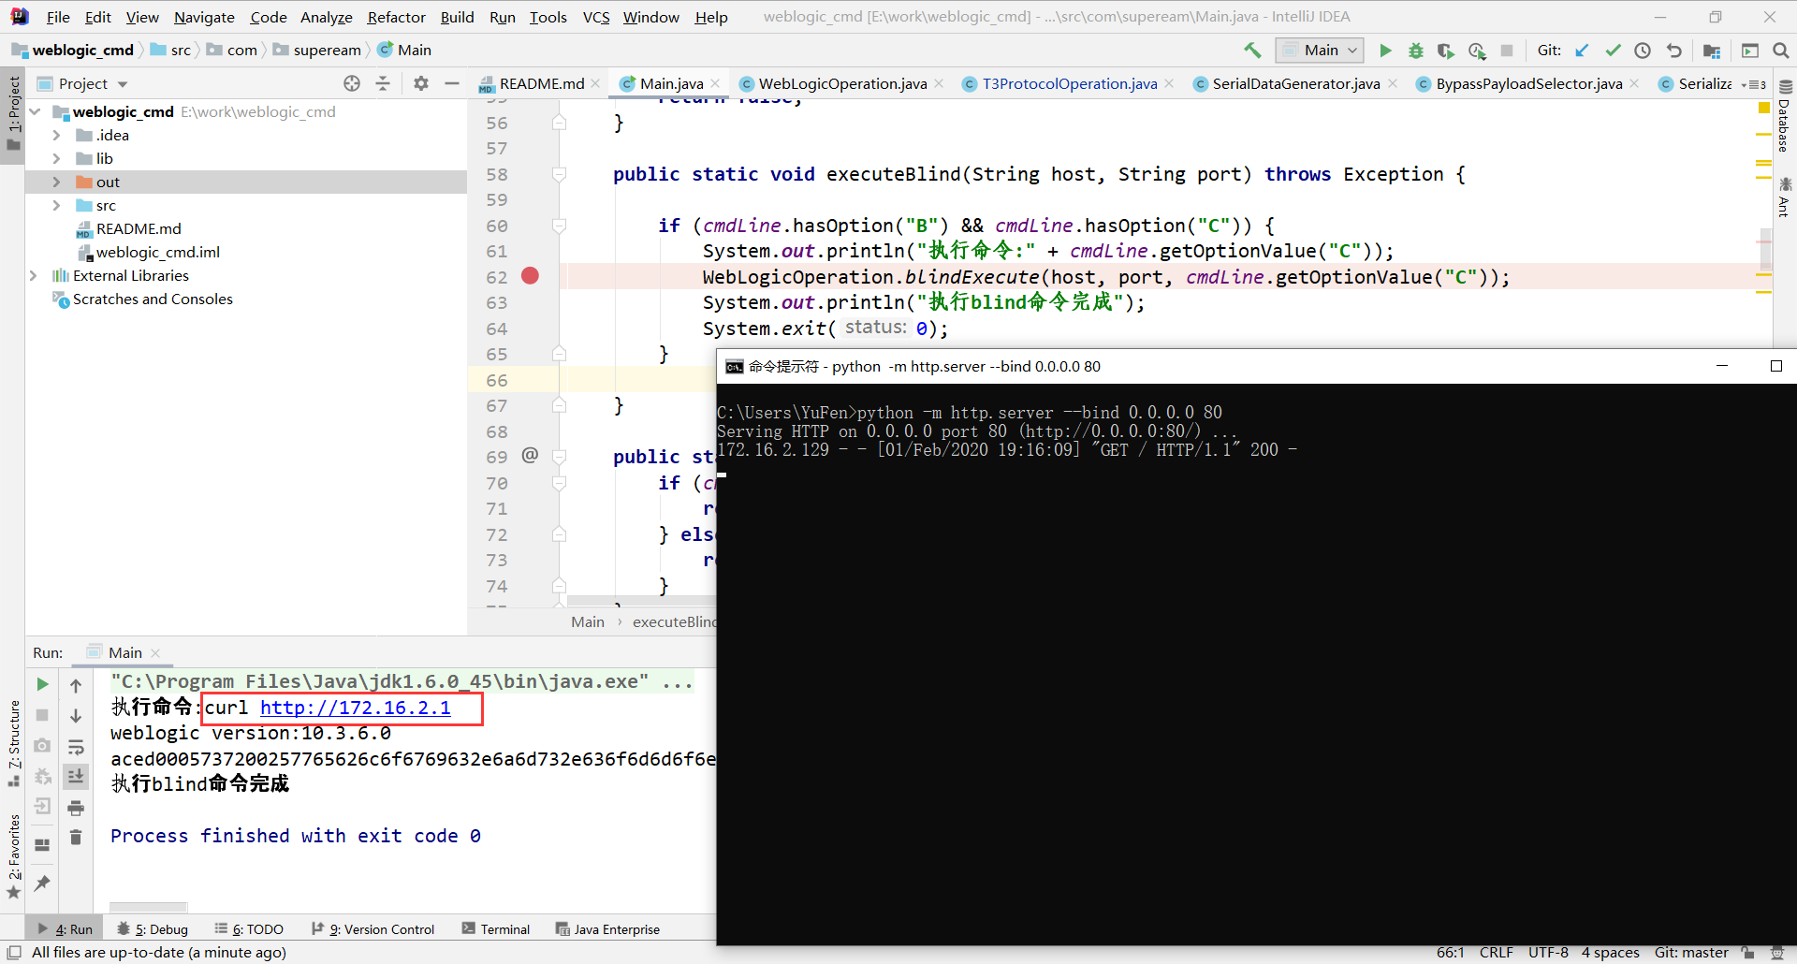This screenshot has height=964, width=1797.
Task: Collapse the weblogic_cmd root node
Action: [x=35, y=111]
